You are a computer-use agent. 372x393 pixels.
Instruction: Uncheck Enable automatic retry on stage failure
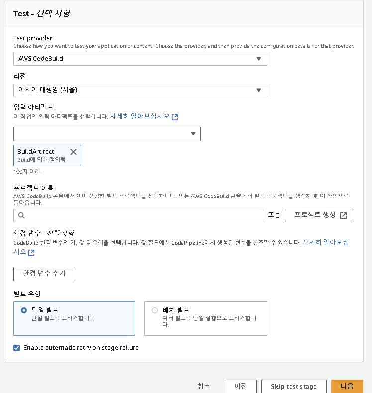(x=17, y=348)
